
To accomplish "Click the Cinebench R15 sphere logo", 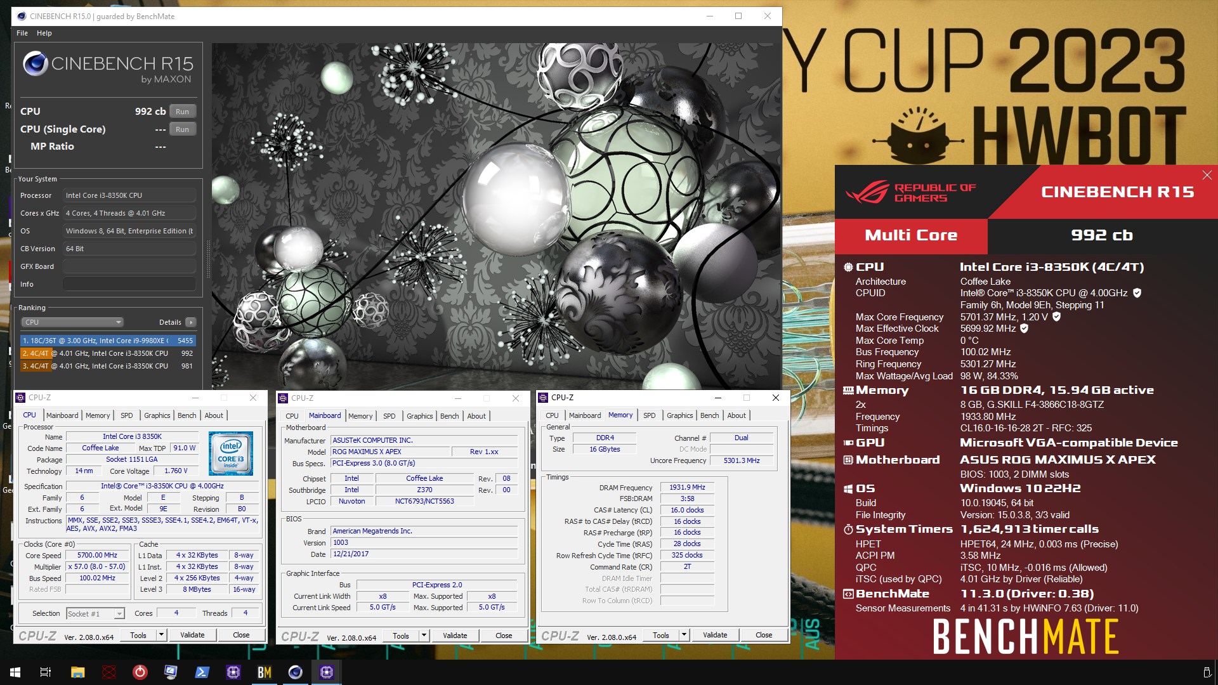I will pyautogui.click(x=36, y=64).
